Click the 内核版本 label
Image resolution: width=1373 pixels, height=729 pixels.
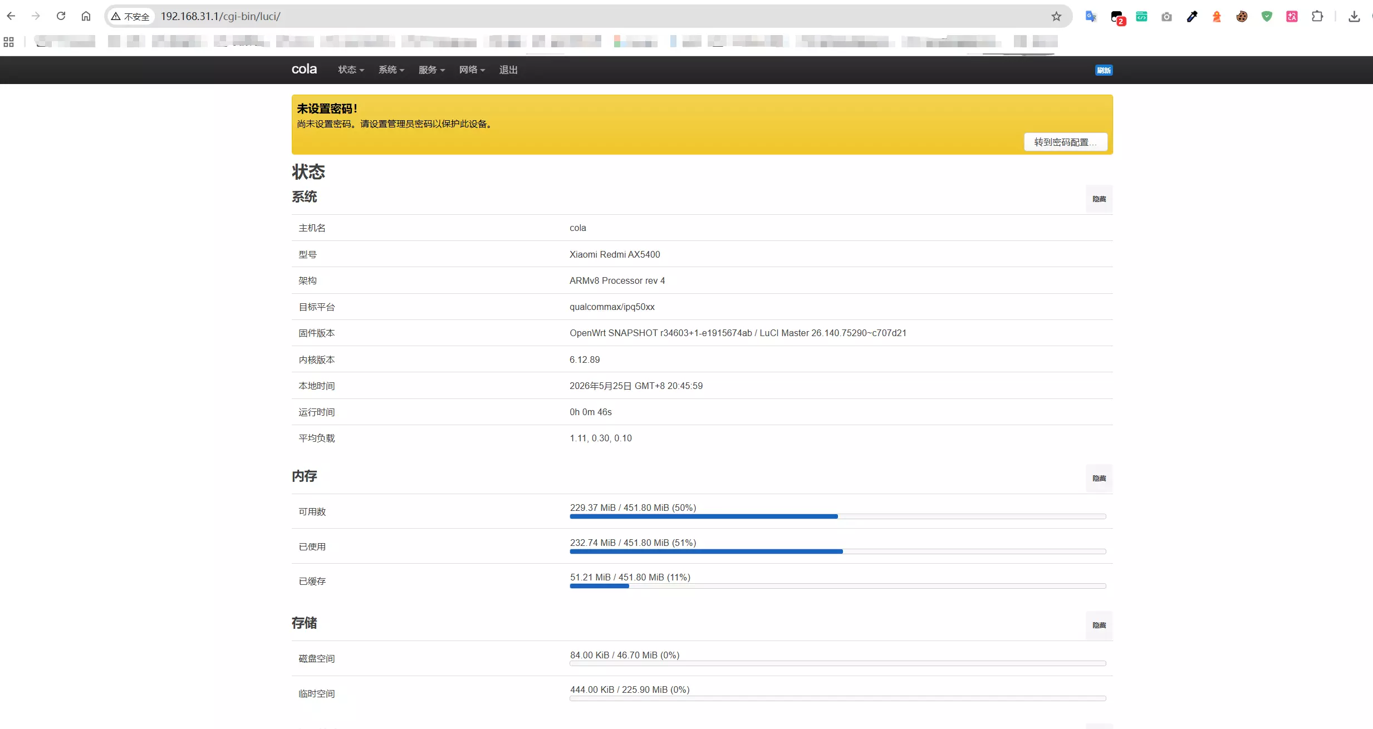(x=317, y=359)
